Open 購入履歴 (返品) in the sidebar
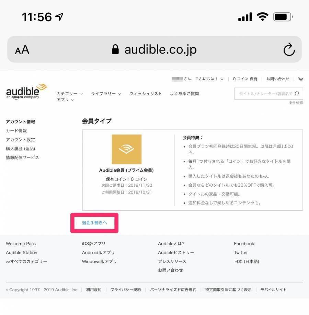This screenshot has width=309, height=315. [x=20, y=149]
